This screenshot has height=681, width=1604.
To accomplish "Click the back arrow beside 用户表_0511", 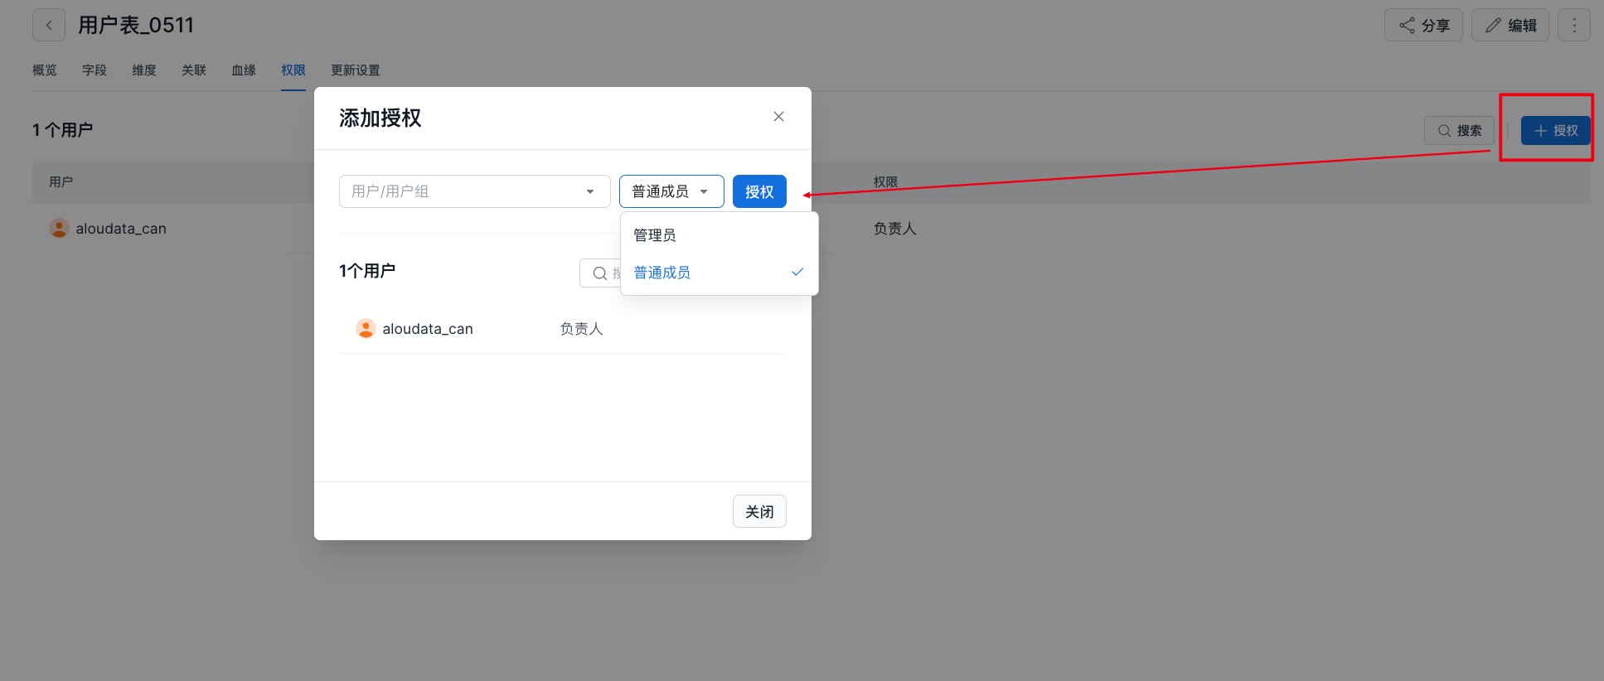I will pos(49,25).
